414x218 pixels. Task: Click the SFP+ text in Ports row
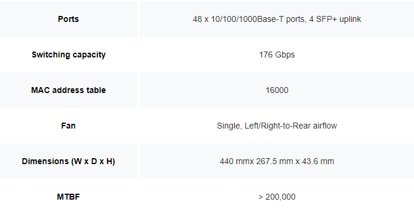click(x=326, y=19)
